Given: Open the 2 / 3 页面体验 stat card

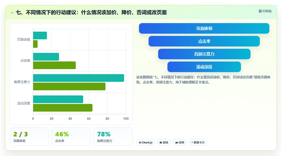Looking at the screenshot, I should (x=29, y=137).
